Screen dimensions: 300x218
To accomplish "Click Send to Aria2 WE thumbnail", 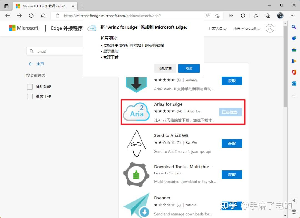I will click(136, 143).
